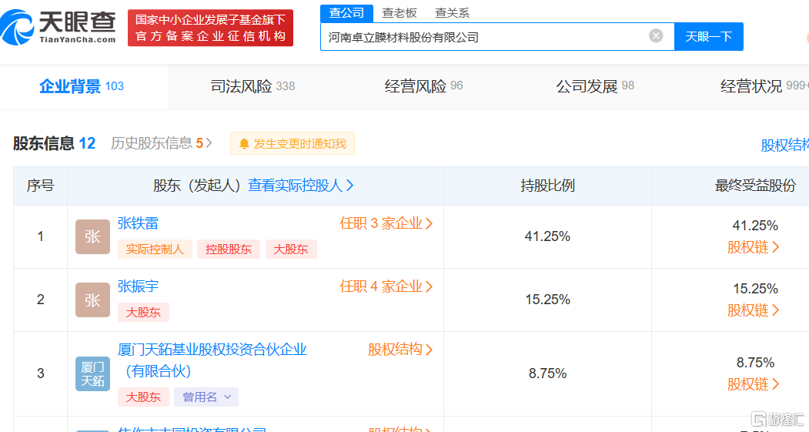Open the 司法风险 tab
The image size is (809, 432).
(252, 86)
